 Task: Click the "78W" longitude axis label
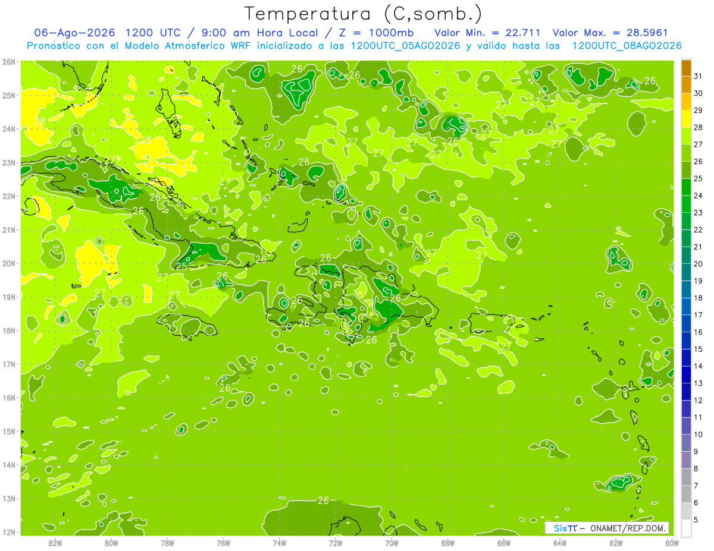point(167,543)
